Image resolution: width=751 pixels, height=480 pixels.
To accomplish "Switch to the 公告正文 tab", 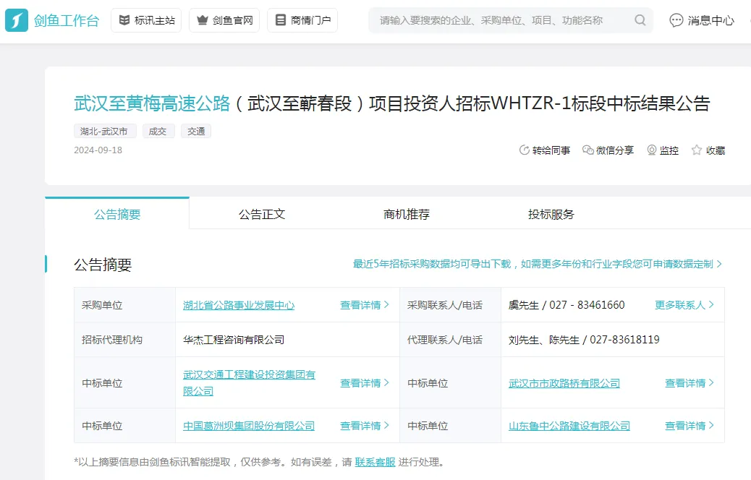I will pyautogui.click(x=261, y=214).
